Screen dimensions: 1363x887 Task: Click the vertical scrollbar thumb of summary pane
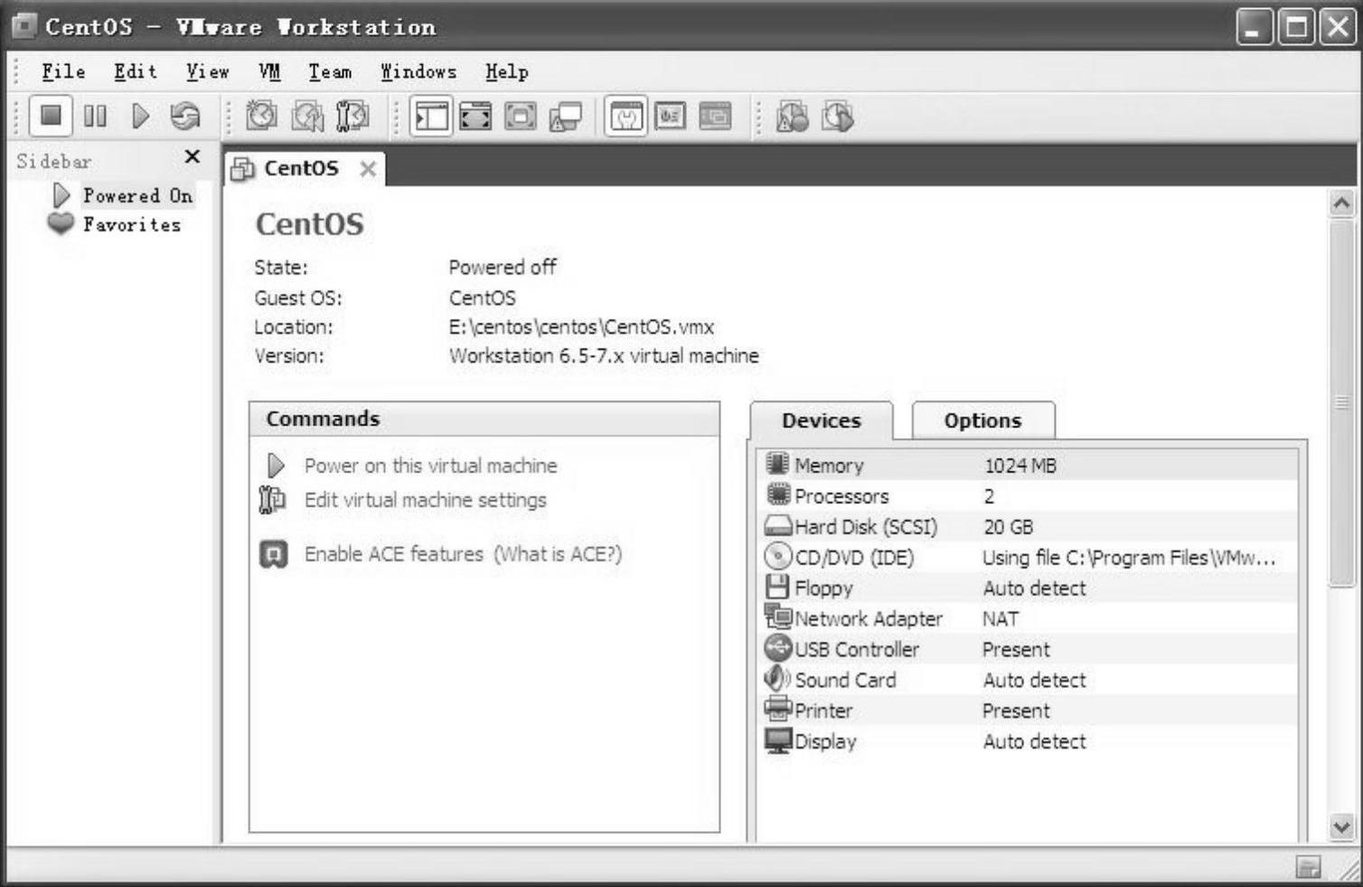coord(1341,402)
